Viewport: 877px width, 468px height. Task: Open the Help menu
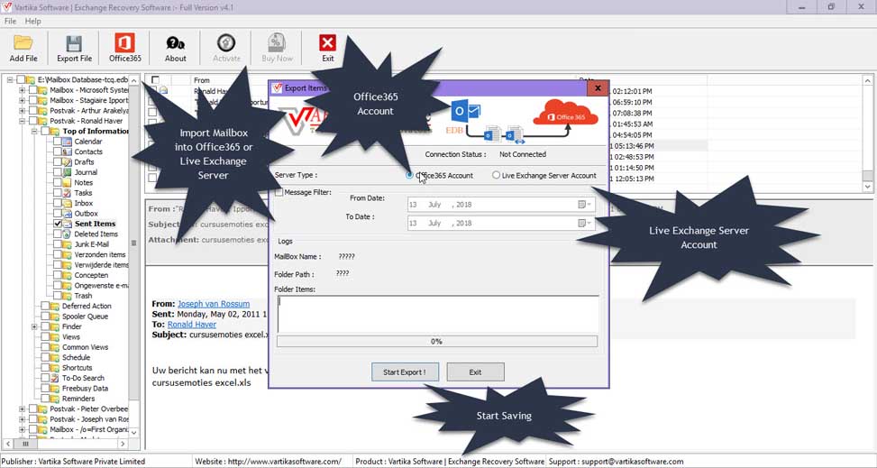click(x=33, y=22)
